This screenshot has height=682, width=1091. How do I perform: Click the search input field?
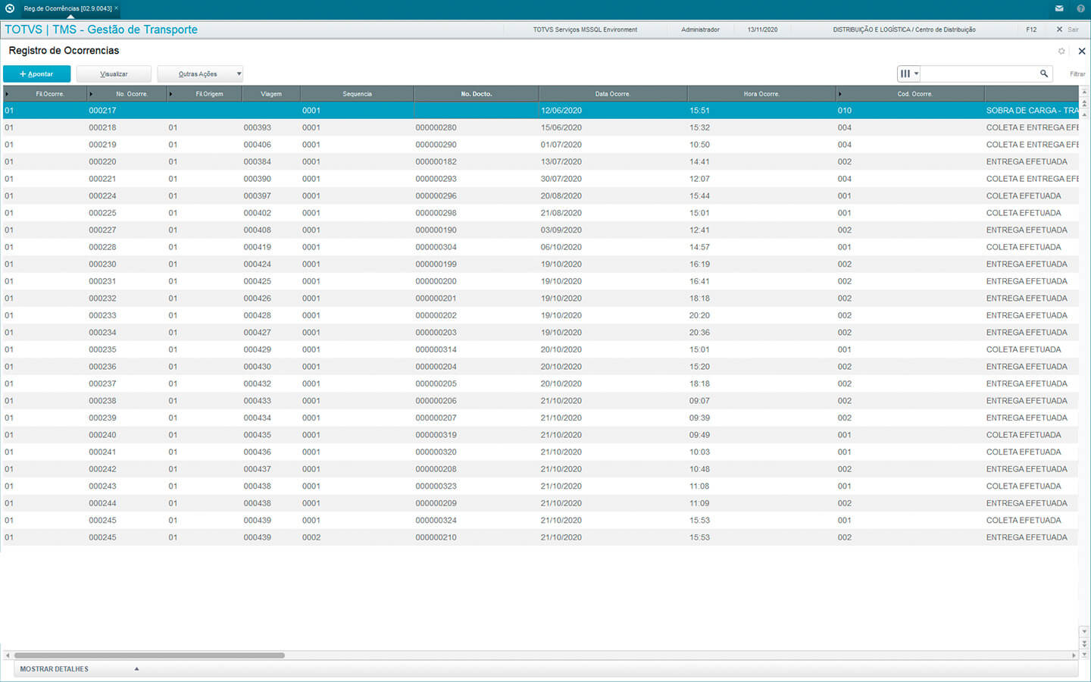coord(978,74)
